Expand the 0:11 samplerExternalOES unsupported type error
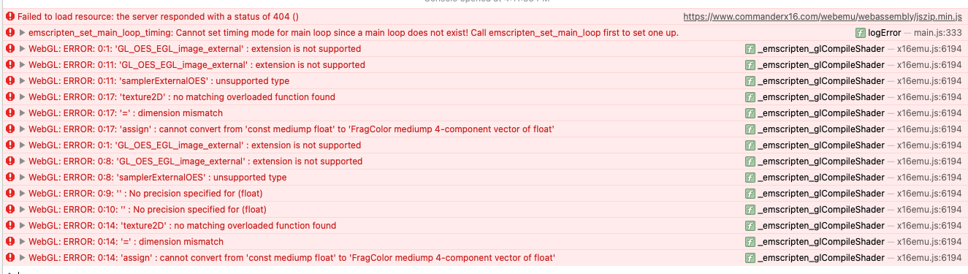Image resolution: width=968 pixels, height=274 pixels. [23, 81]
